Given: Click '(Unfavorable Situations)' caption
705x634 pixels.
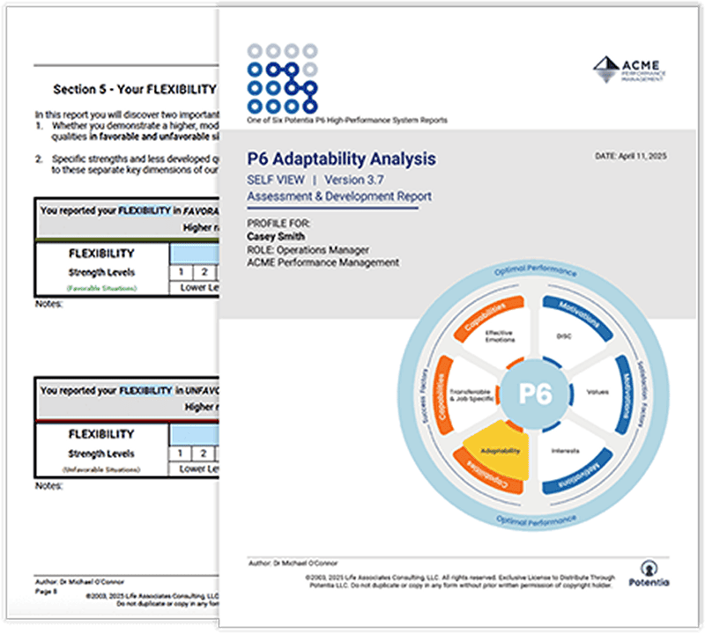Looking at the screenshot, I should click(x=101, y=469).
